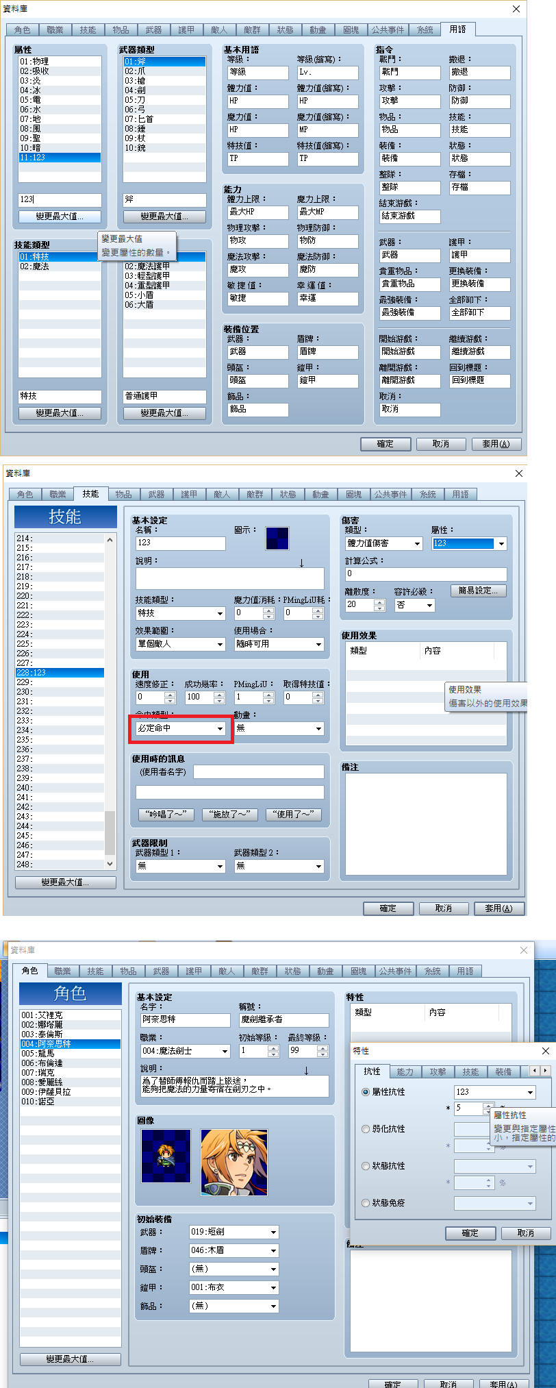
Task: Adjust the 魔力值消耗 stepper
Action: [x=269, y=613]
